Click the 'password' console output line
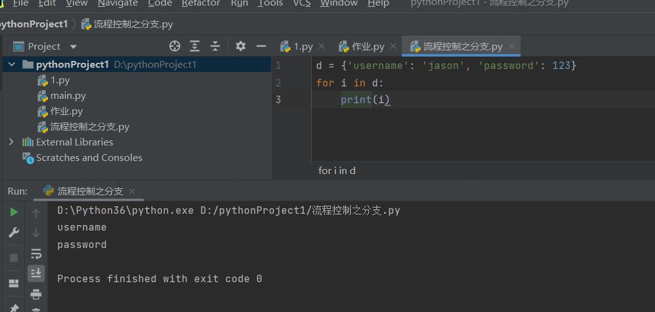Screen dimensions: 655x312 (x=82, y=244)
